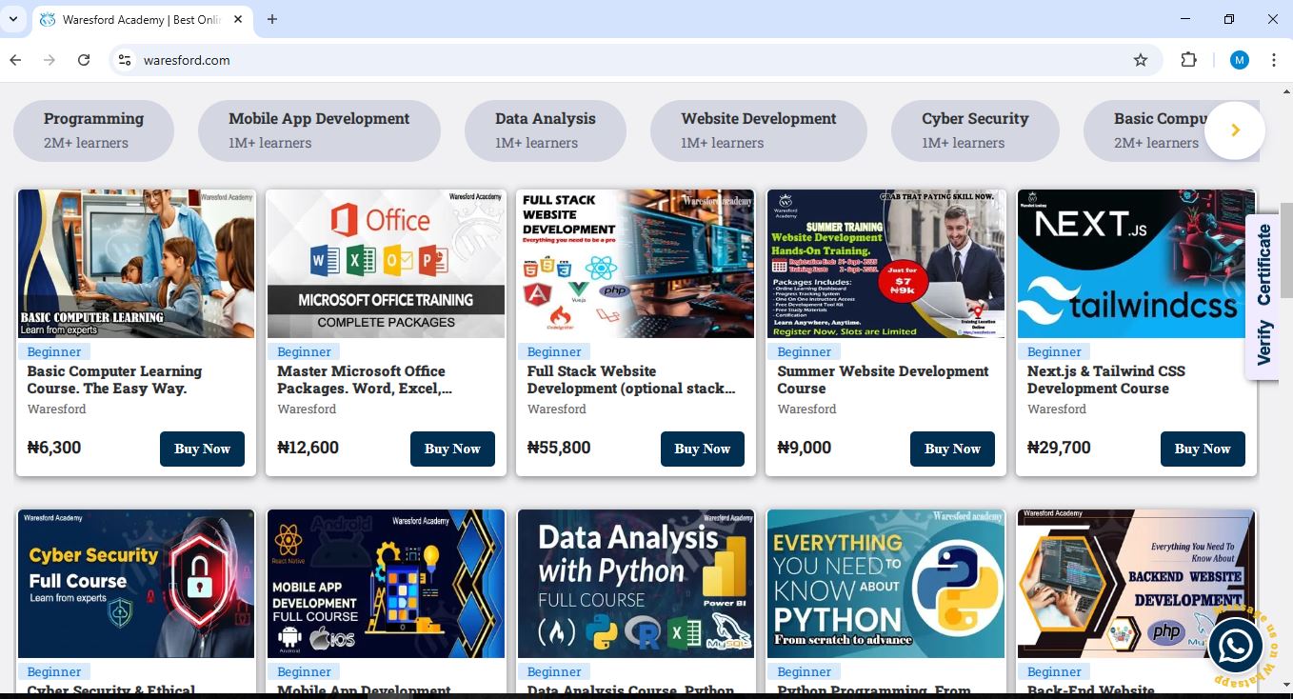Close the Waresford Academy tab
Viewport: 1293px width, 699px height.
point(237,19)
